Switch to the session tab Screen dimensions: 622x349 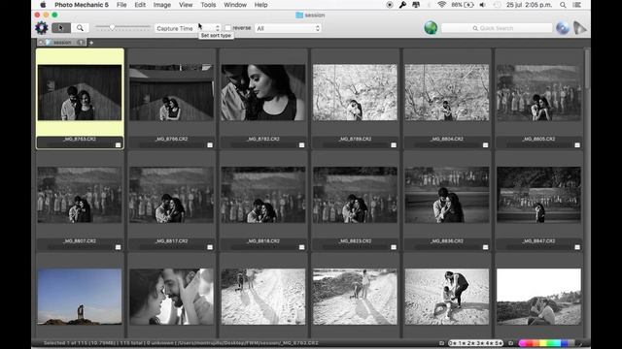62,43
